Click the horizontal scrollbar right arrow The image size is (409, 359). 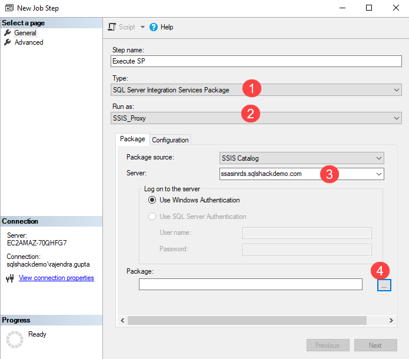pyautogui.click(x=391, y=320)
